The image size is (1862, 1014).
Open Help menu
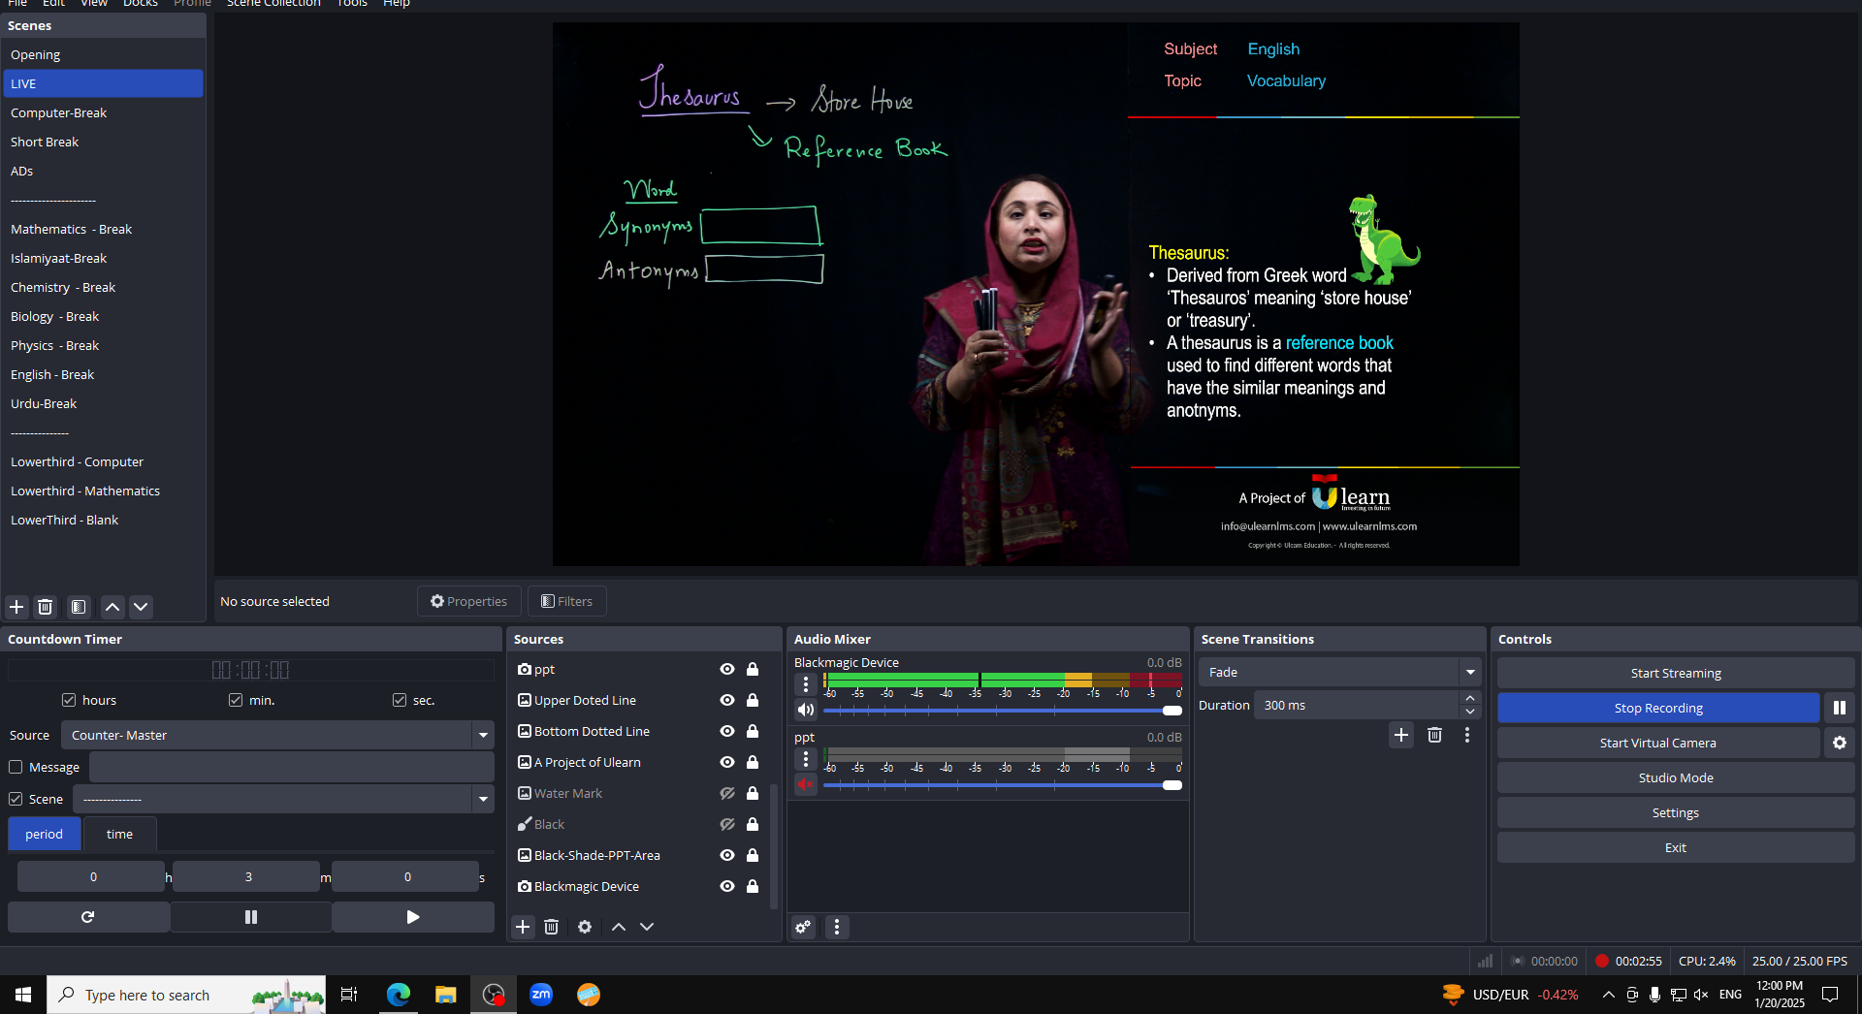[397, 4]
